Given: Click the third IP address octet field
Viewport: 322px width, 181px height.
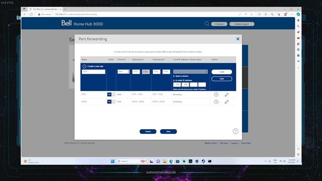Looking at the screenshot, I should coord(193,84).
